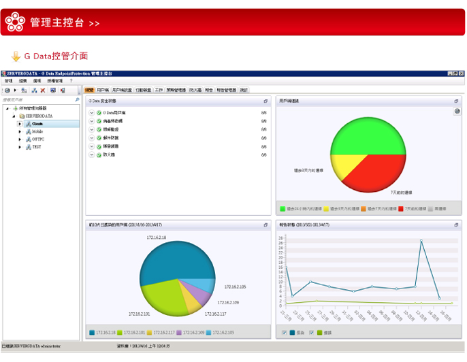
Task: Switch to the 防火牆 tab
Action: [195, 90]
